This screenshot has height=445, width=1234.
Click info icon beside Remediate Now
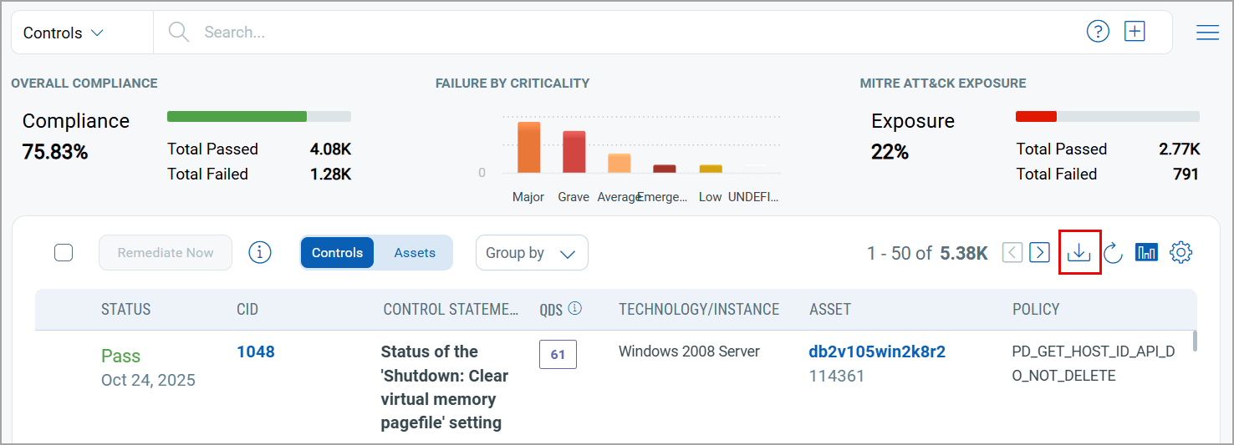[x=260, y=252]
